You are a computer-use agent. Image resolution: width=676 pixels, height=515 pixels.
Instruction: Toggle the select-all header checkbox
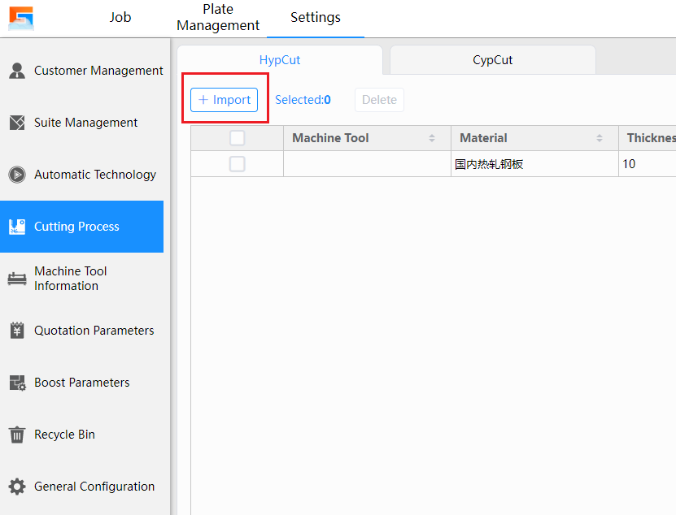pos(237,138)
